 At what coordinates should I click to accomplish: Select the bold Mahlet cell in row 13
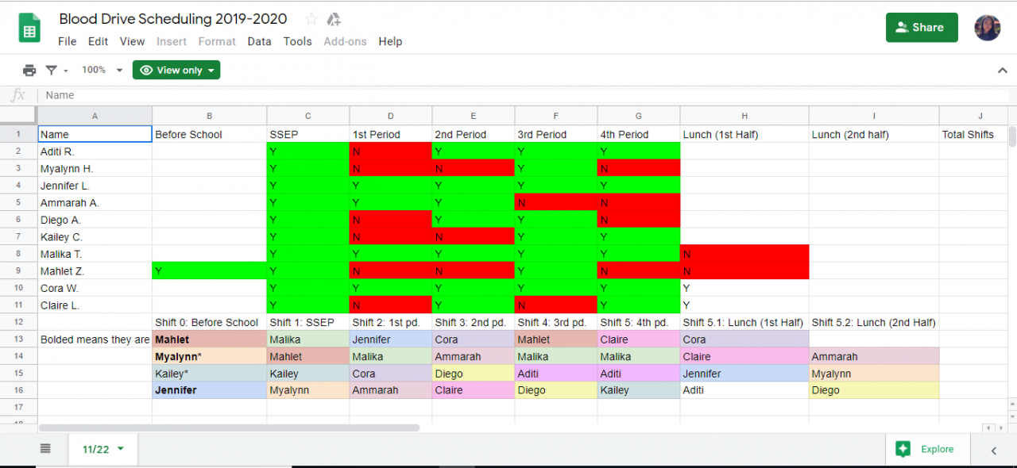click(209, 339)
